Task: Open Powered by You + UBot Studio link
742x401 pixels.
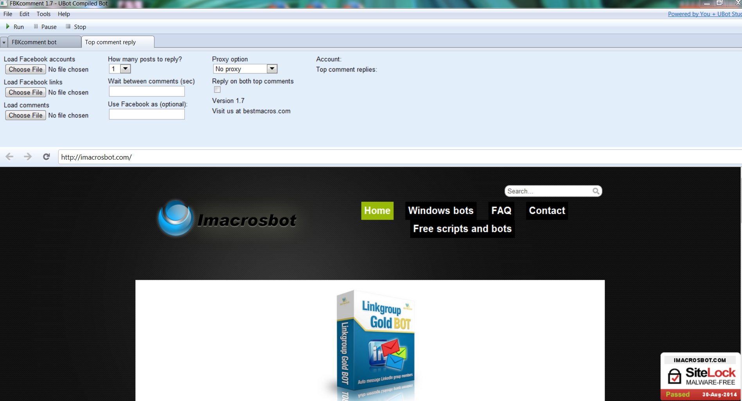Action: coord(705,14)
